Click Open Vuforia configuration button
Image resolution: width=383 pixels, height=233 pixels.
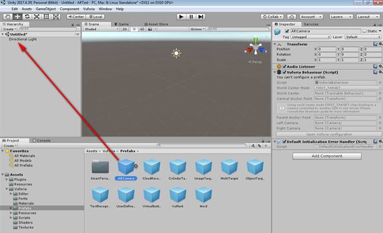(329, 134)
